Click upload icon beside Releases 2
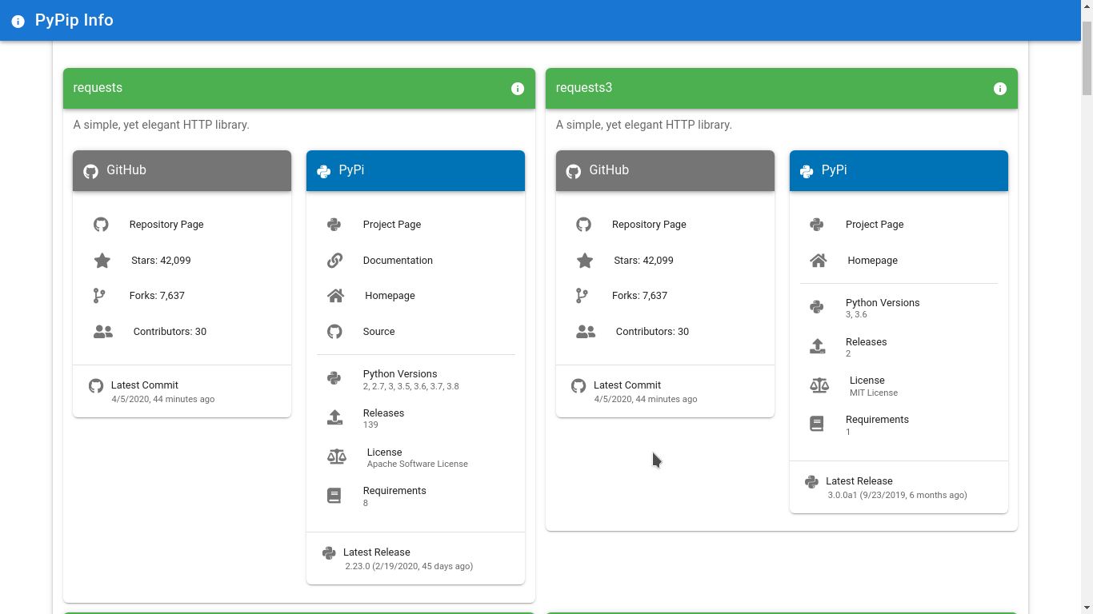1093x614 pixels. click(817, 346)
